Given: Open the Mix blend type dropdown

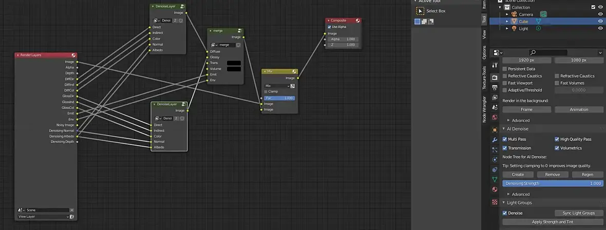Looking at the screenshot, I should point(277,86).
